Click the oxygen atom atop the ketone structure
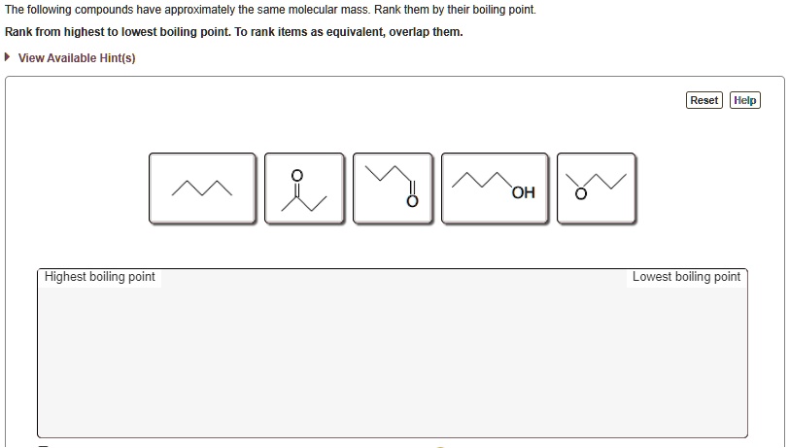This screenshot has width=789, height=448. (297, 175)
